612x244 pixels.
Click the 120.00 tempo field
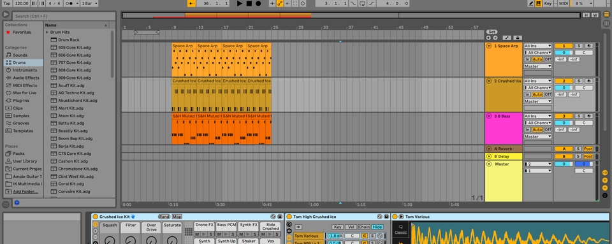coord(22,4)
